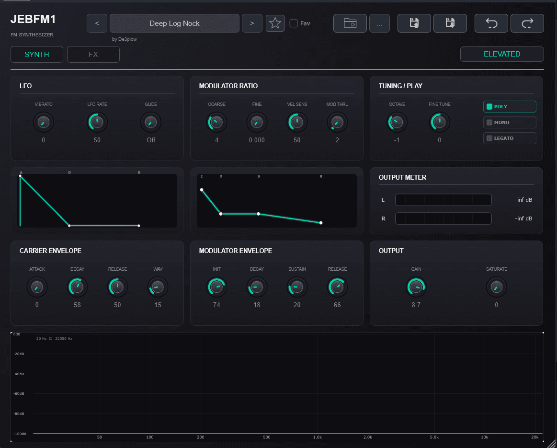The height and width of the screenshot is (448, 557).
Task: Switch to the FX tab
Action: pyautogui.click(x=93, y=54)
